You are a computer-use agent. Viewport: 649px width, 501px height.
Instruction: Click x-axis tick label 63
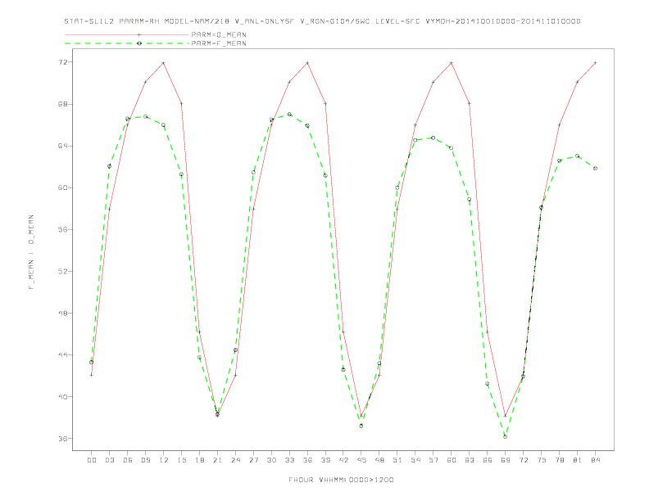pos(470,460)
